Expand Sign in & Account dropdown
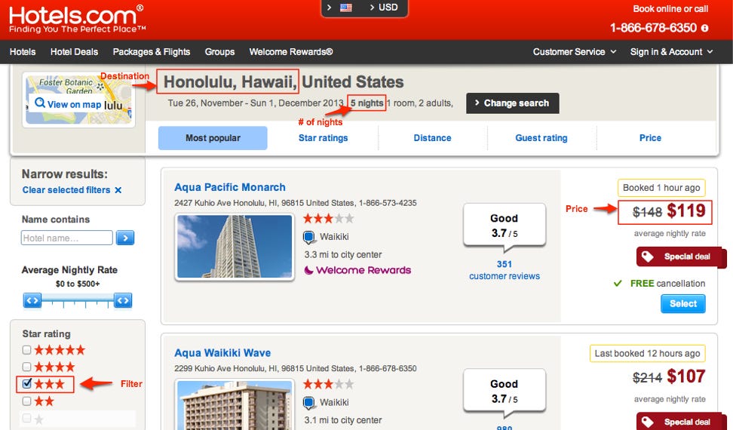 point(671,52)
